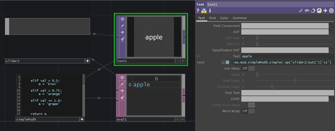Toggle the Use Value switch
This screenshot has height=131, width=335.
[x=248, y=68]
